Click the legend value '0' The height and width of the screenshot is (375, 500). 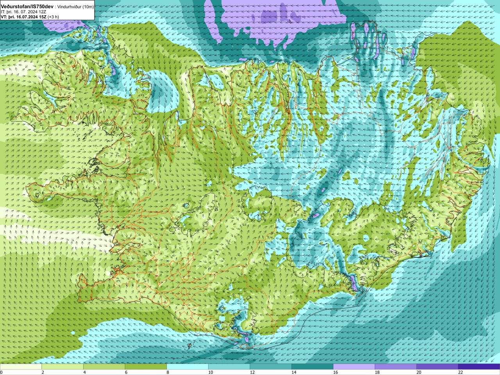tap(1, 372)
